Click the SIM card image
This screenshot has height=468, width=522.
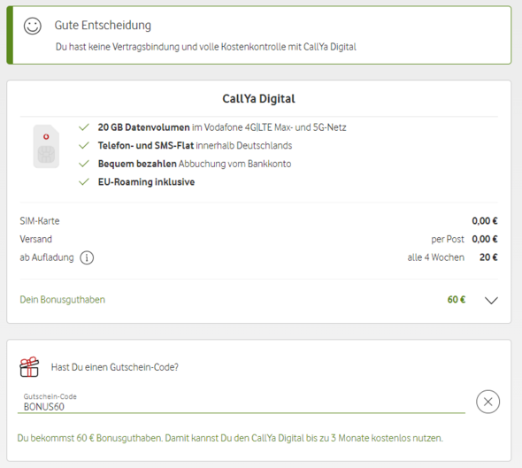point(46,147)
